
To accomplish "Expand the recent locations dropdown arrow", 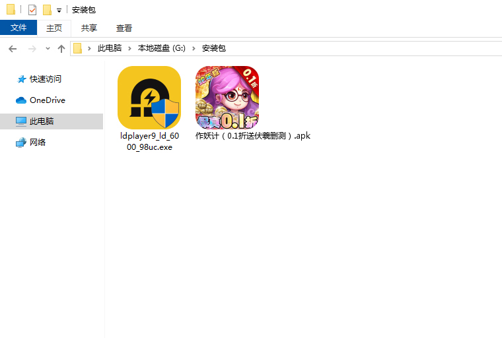I will click(48, 49).
